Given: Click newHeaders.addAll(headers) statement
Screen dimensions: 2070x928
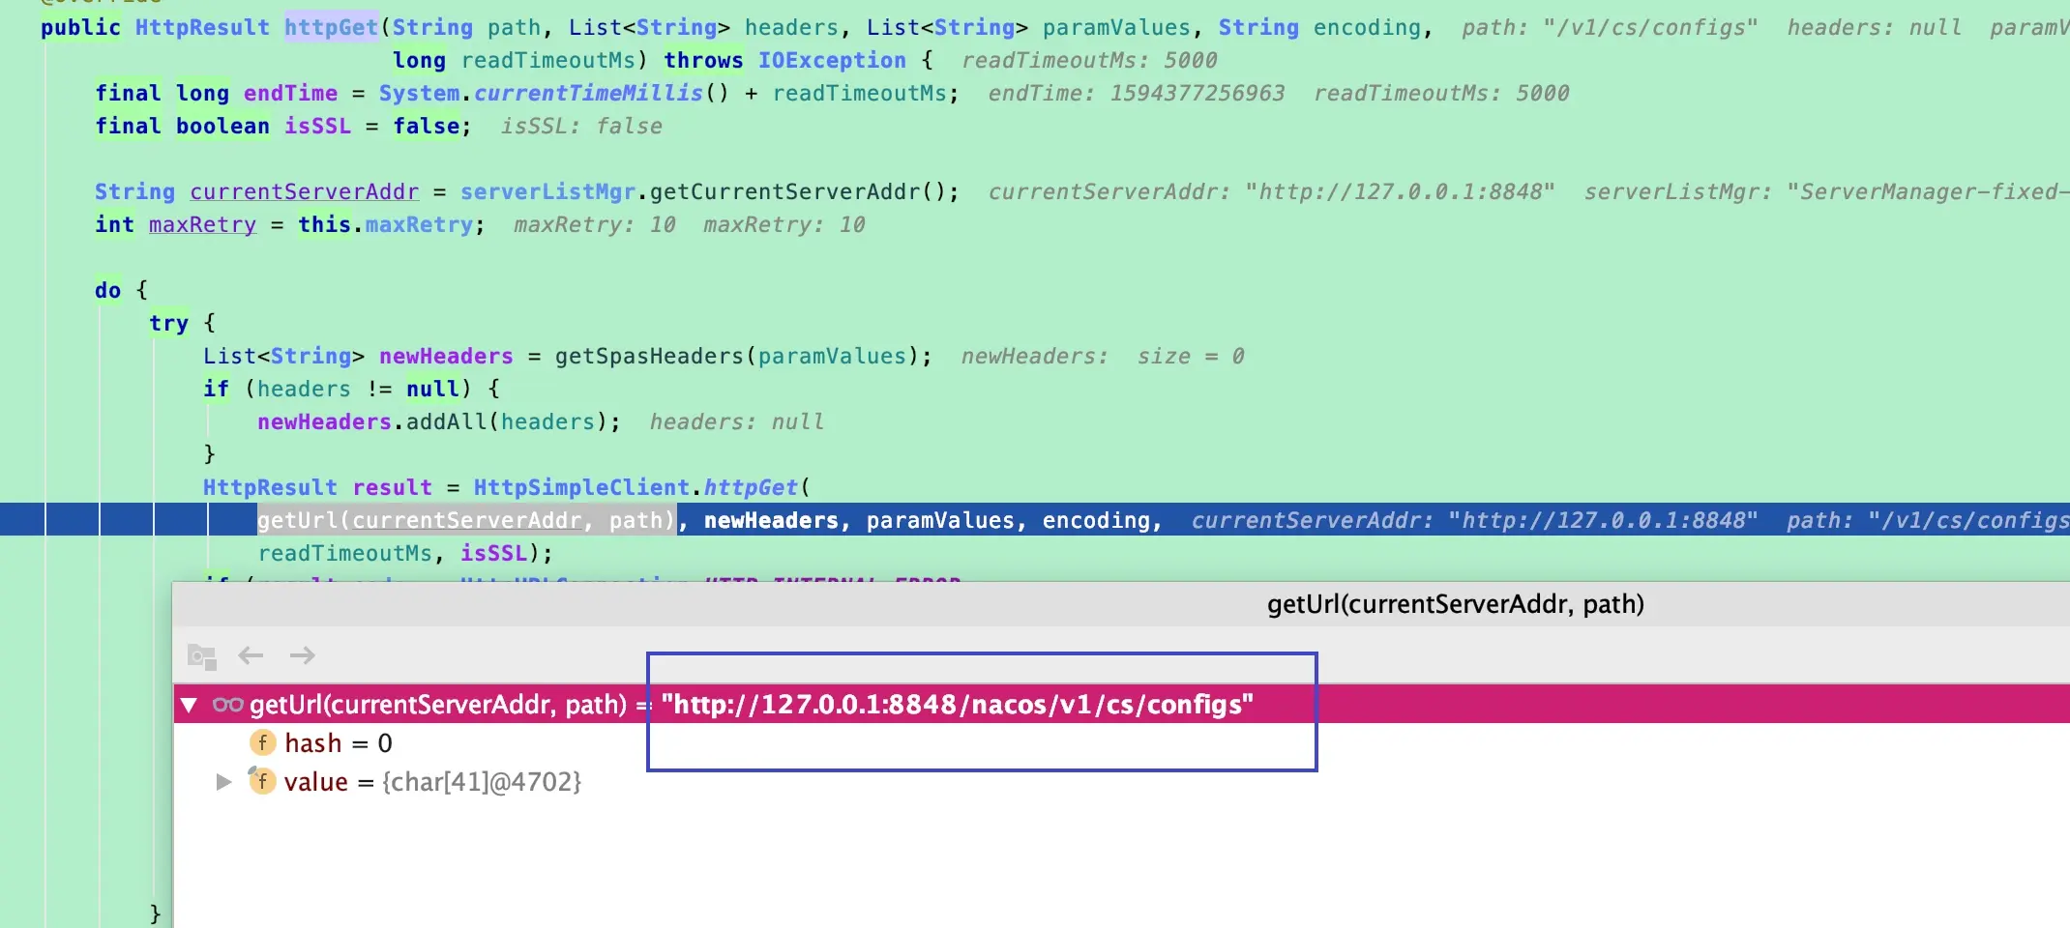Looking at the screenshot, I should 439,421.
